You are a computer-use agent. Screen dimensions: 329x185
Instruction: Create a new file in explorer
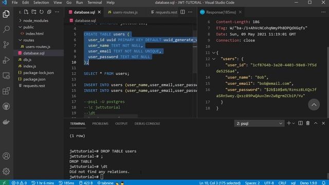[26, 12]
